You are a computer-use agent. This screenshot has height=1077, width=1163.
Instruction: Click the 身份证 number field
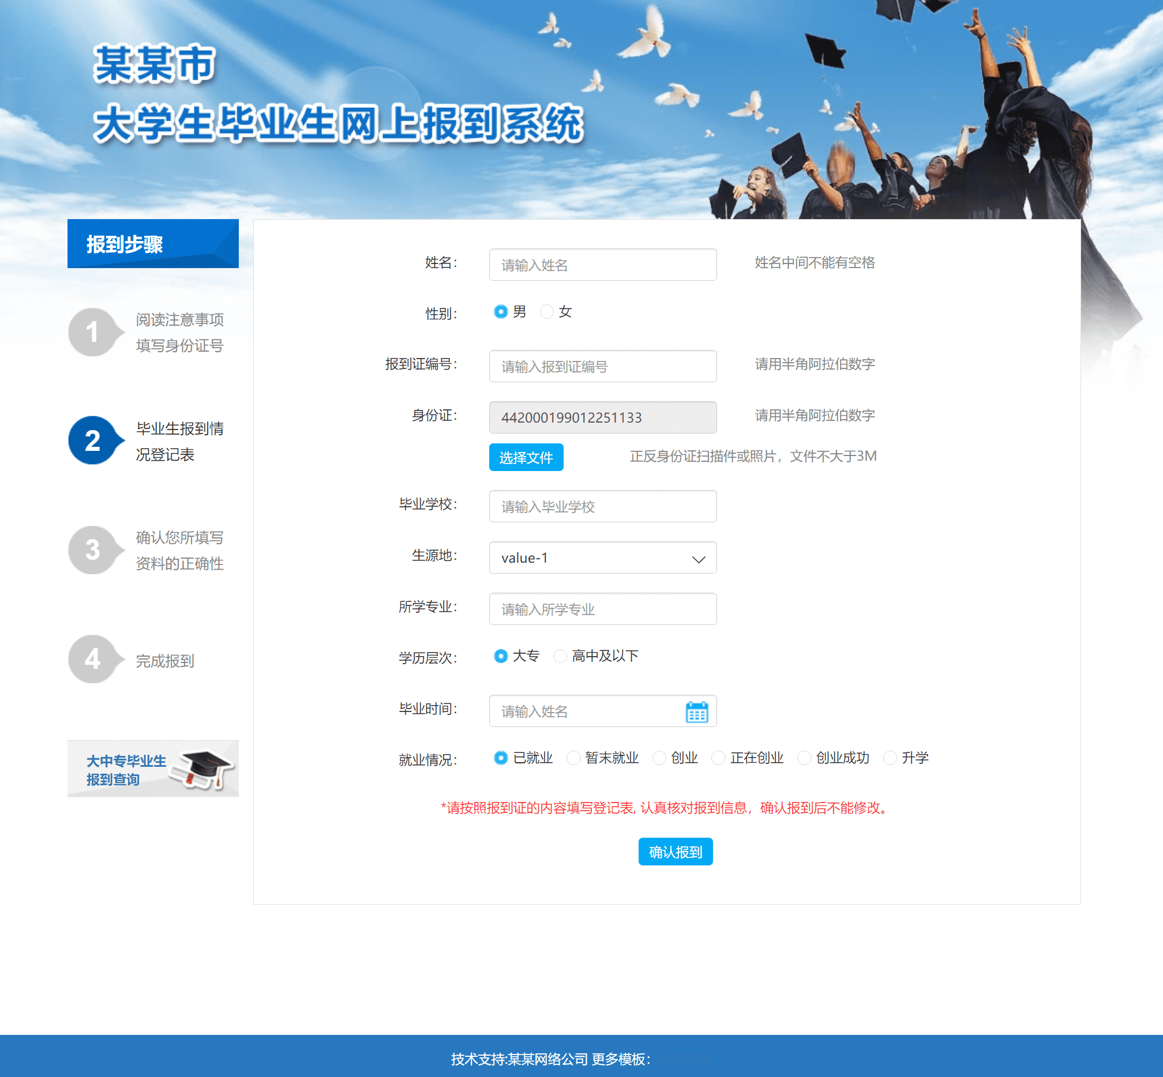click(x=602, y=417)
